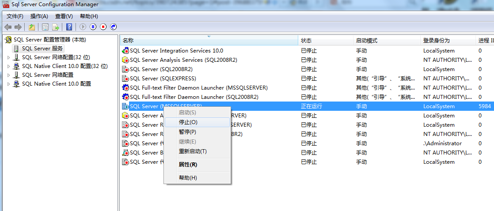
Task: Select 属性(R) in the context menu
Action: [188, 165]
